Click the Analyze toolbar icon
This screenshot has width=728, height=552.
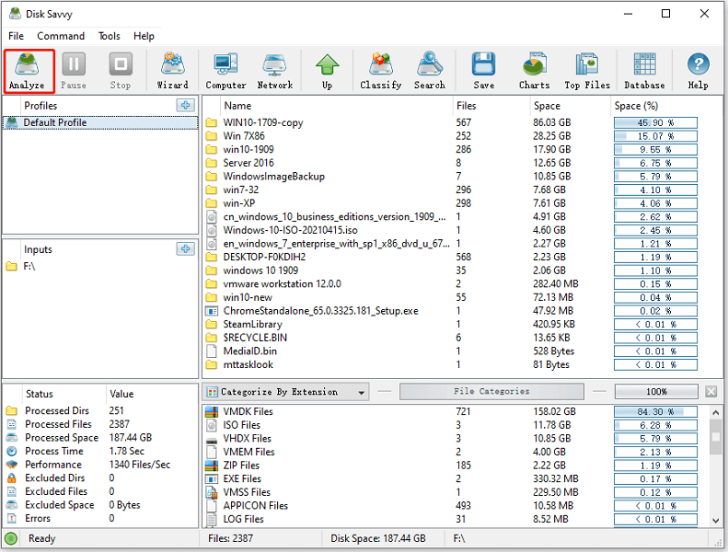28,71
